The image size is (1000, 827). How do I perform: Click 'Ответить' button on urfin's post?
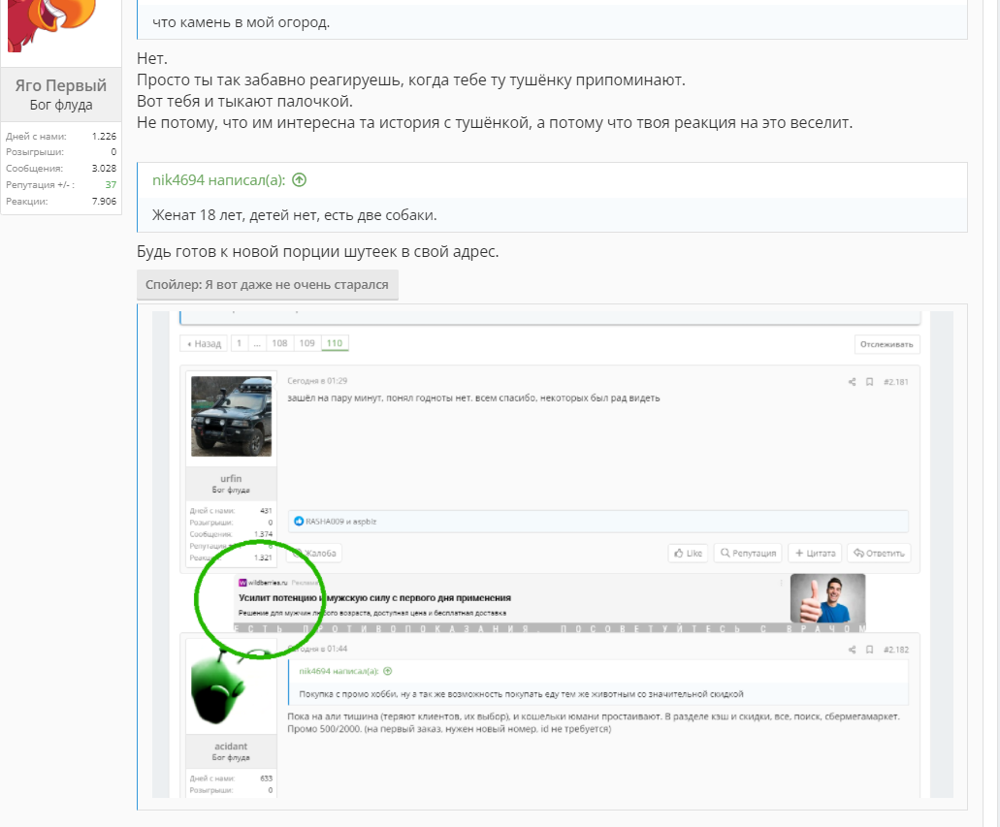click(879, 553)
